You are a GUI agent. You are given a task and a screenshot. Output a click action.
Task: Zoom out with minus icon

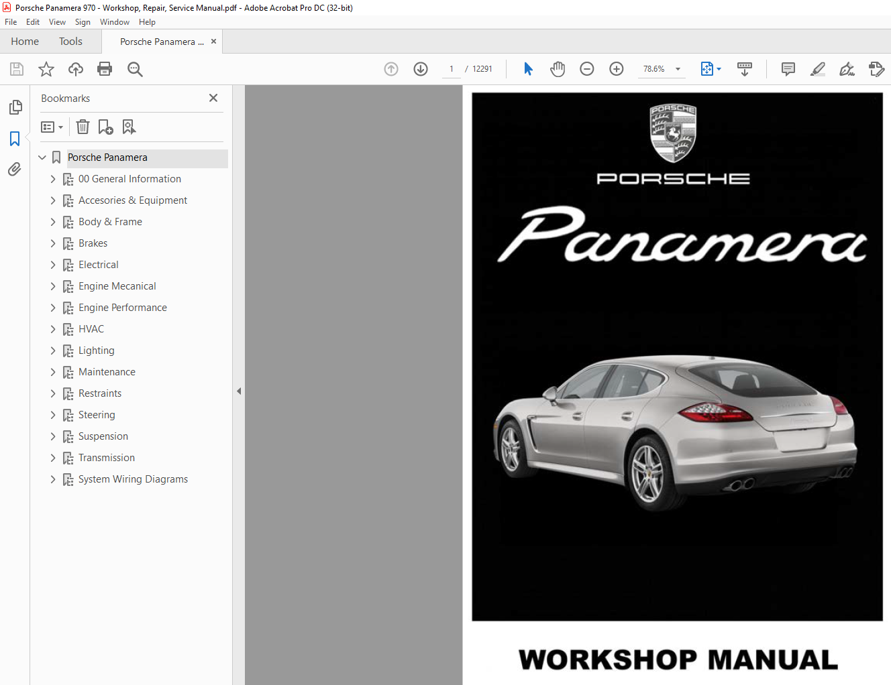click(587, 69)
